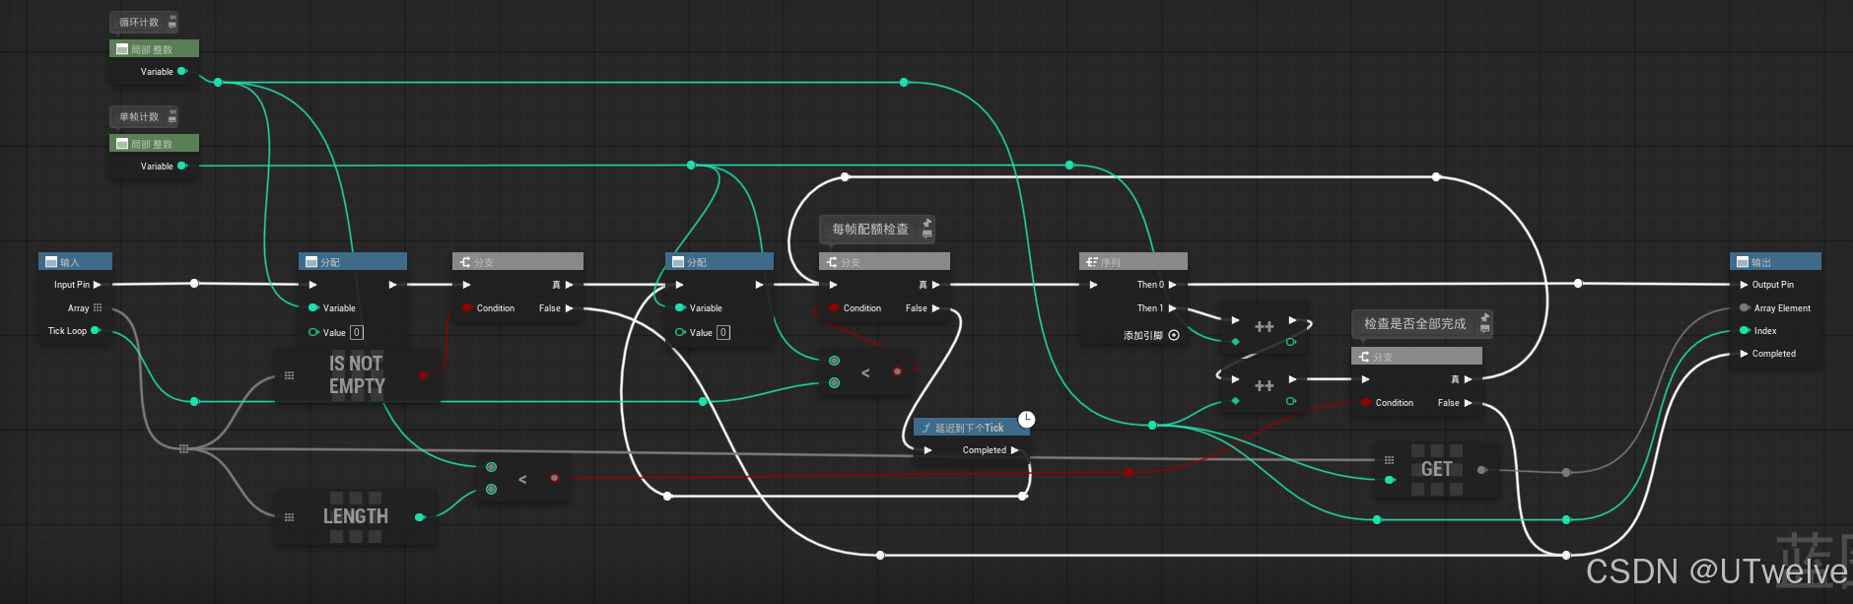The image size is (1853, 604).
Task: Toggle comment bubble visibility icon for 每帧配额检查
Action: [x=926, y=235]
